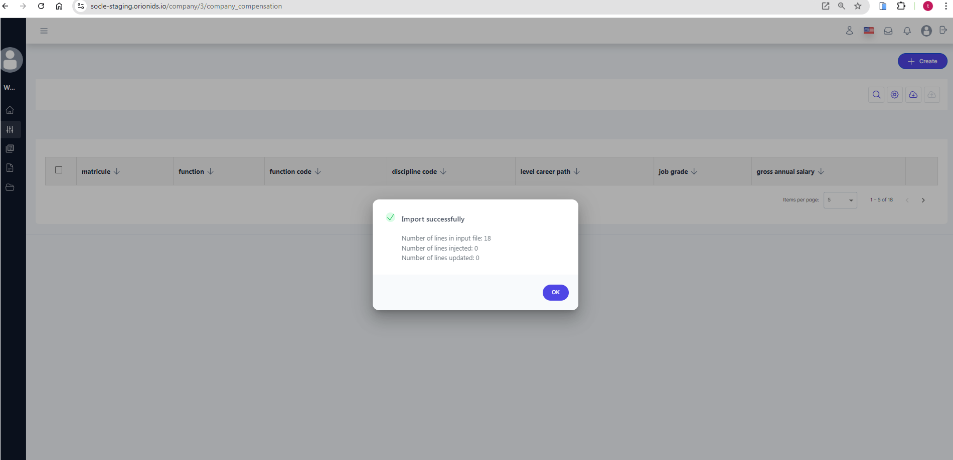Open the inbox icon in the header
This screenshot has width=953, height=460.
pyautogui.click(x=888, y=31)
